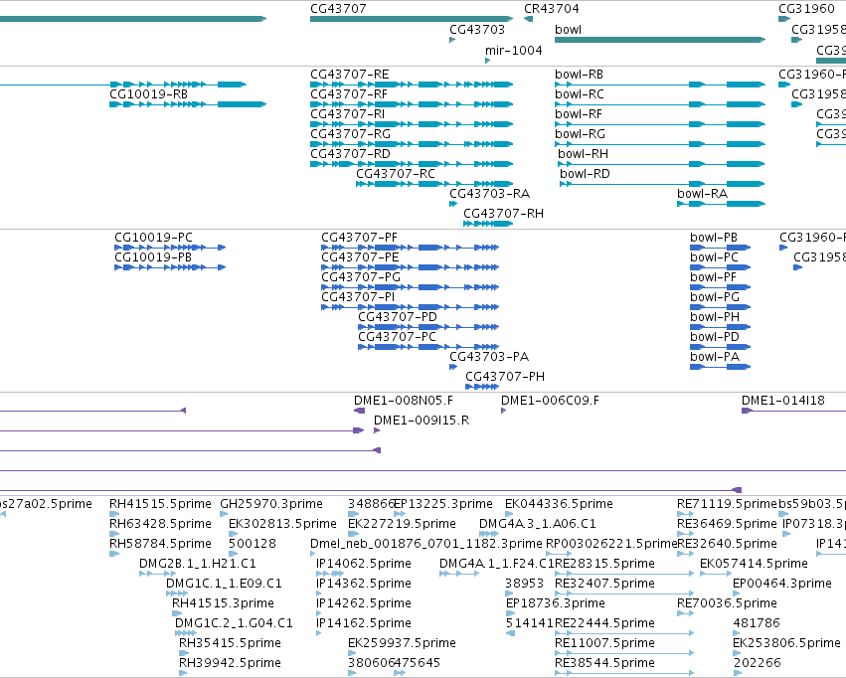Select the CG10019-RB transcript label
The image size is (846, 678).
coord(149,94)
